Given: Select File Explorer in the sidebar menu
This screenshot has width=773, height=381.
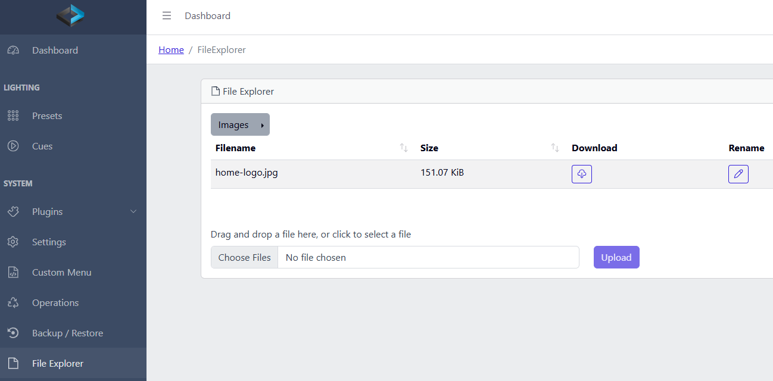Looking at the screenshot, I should (57, 363).
